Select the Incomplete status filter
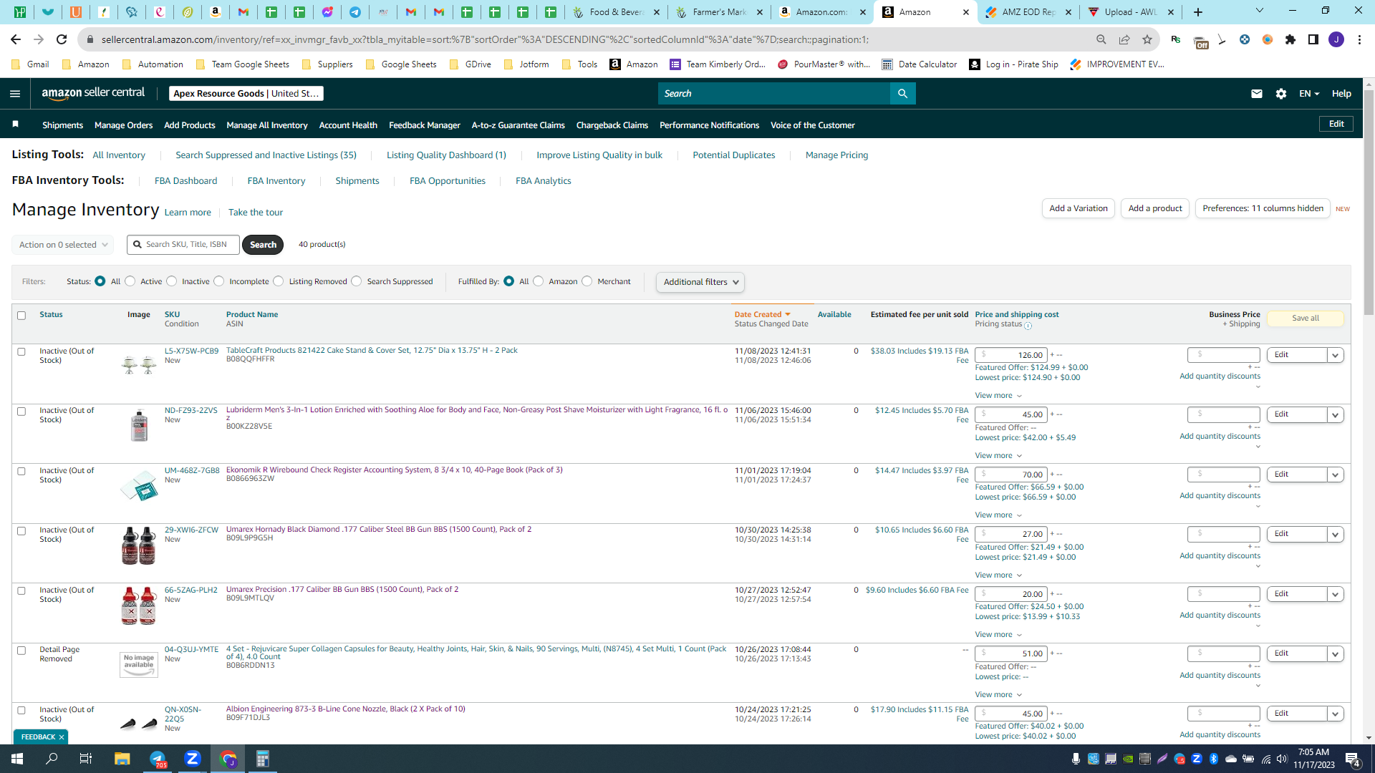The image size is (1375, 773). point(219,281)
